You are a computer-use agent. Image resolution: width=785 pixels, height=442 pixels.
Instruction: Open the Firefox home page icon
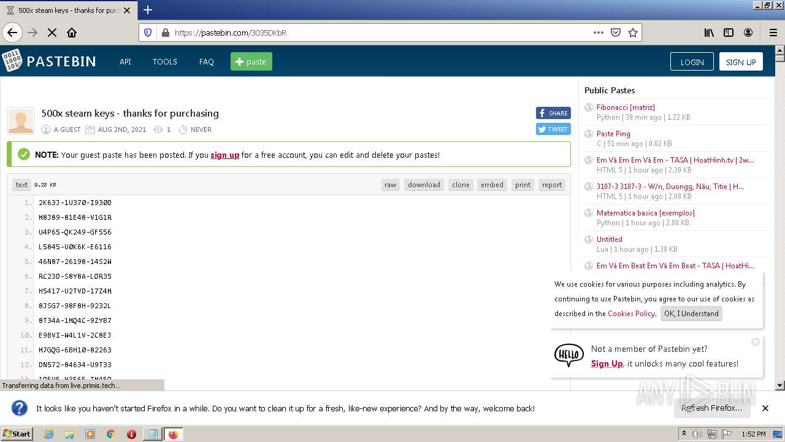[72, 33]
